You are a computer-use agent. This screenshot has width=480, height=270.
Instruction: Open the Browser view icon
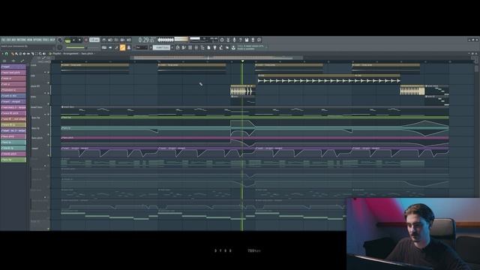click(202, 48)
